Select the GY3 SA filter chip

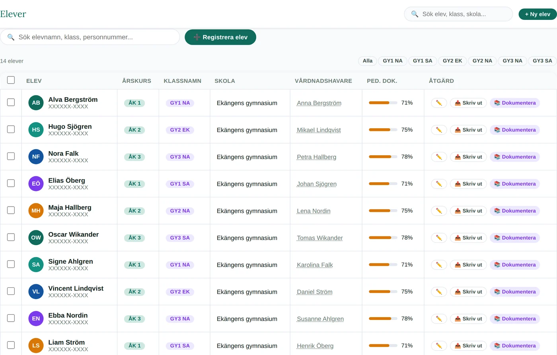543,61
